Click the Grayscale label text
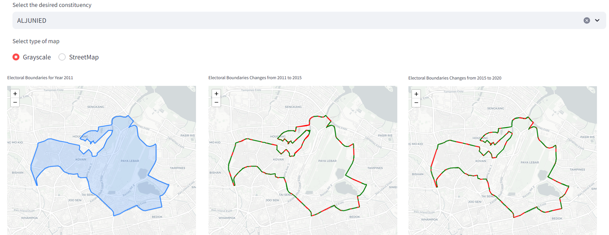The height and width of the screenshot is (235, 609). [37, 57]
